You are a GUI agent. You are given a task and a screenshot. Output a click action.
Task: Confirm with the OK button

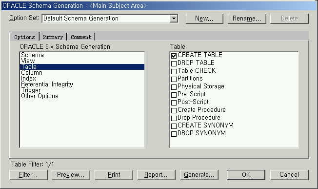(246, 175)
